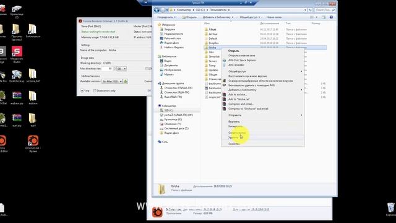Click the Explorer Back navigation arrow
This screenshot has height=223, width=396.
click(157, 10)
